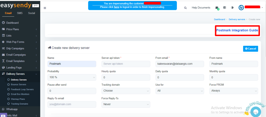Expand the Email Campaigns sidebar menu
The image size is (266, 117).
16,55
